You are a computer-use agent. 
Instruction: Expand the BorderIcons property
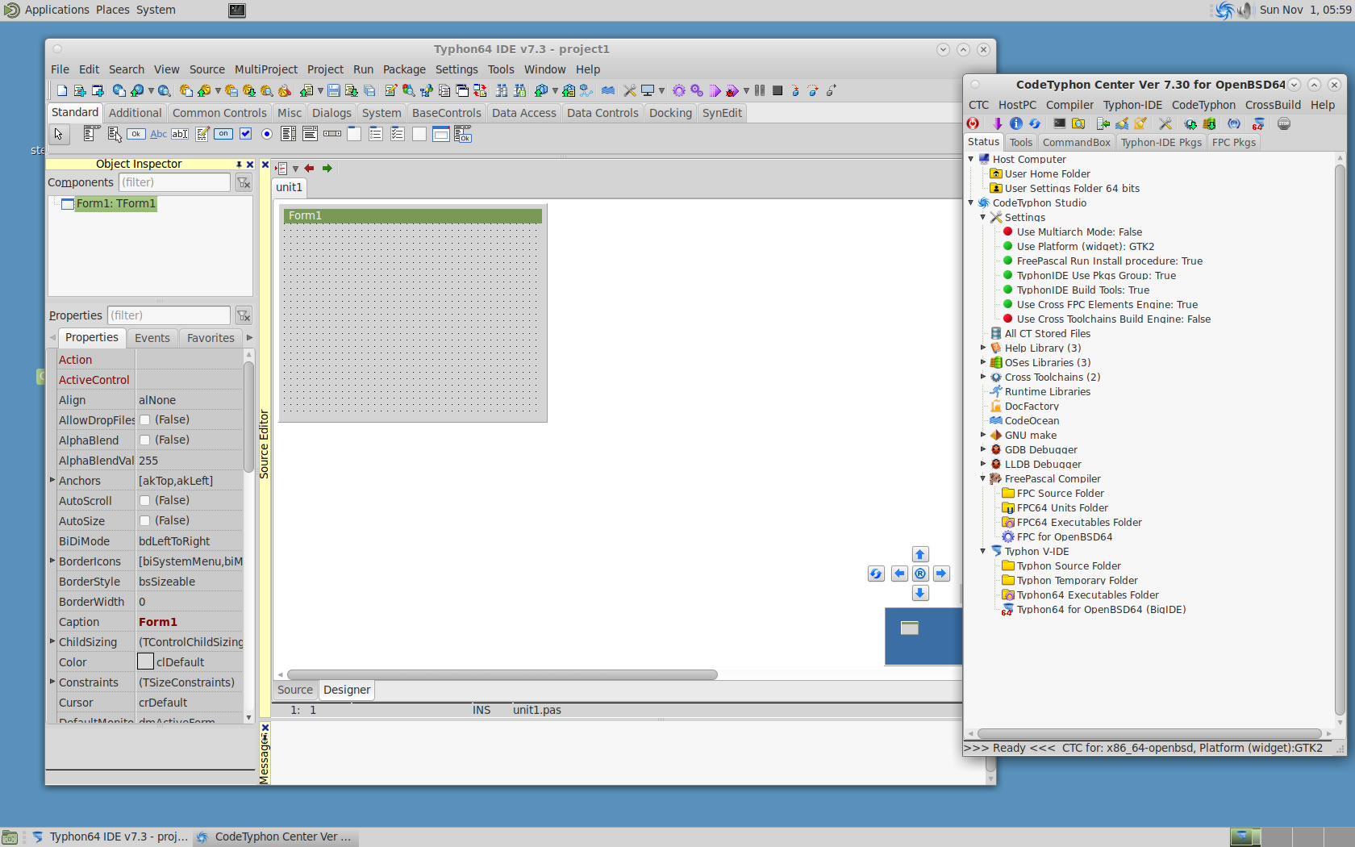coord(52,561)
